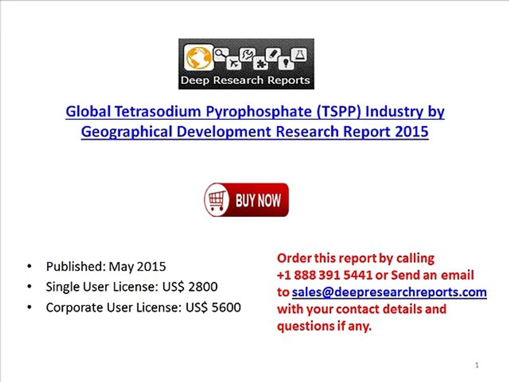Click the wrench icon in logo
509x382 pixels.
click(x=247, y=55)
